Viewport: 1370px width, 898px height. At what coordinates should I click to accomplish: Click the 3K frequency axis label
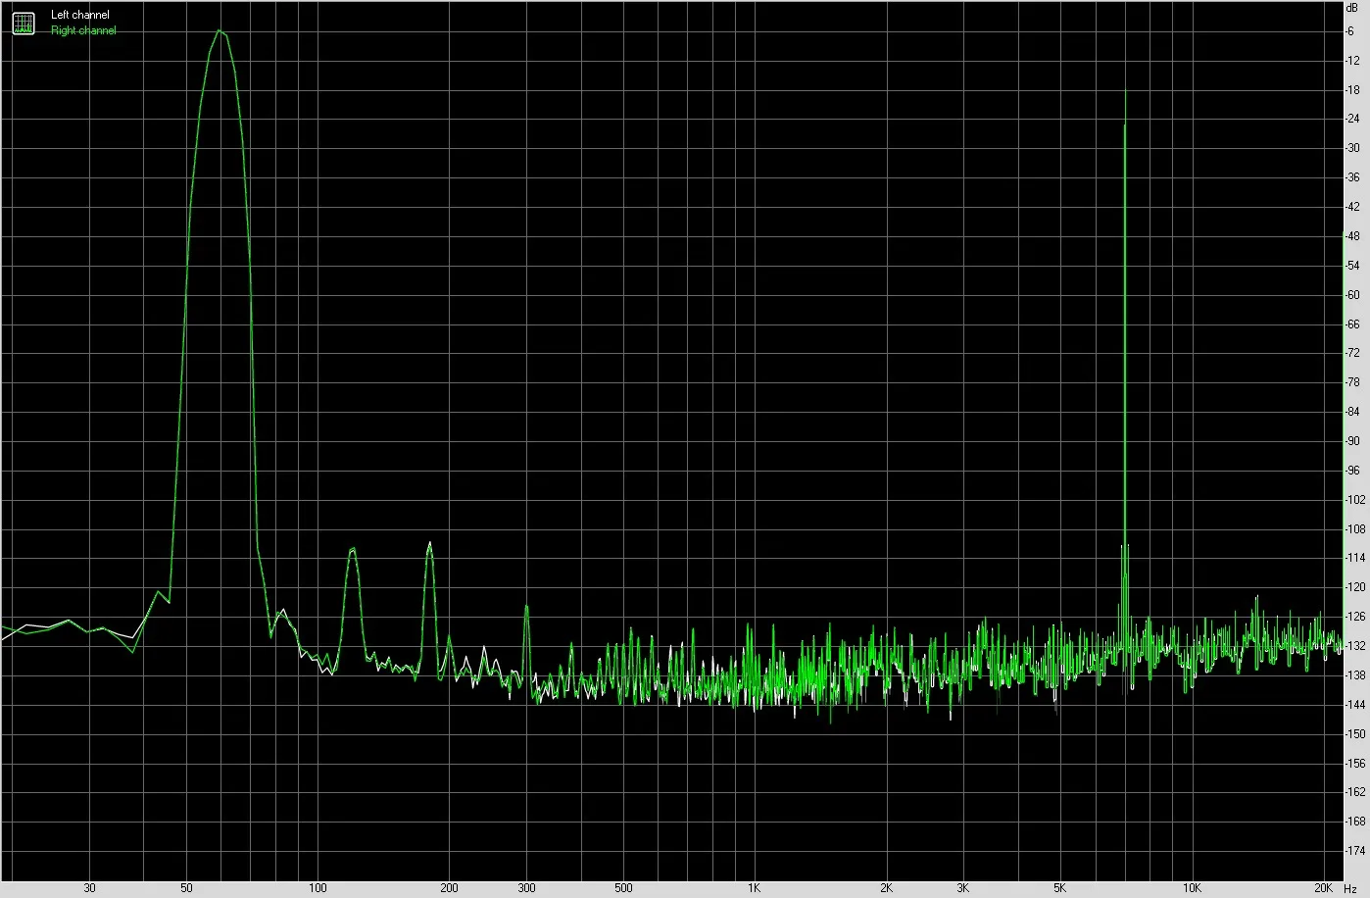click(963, 888)
